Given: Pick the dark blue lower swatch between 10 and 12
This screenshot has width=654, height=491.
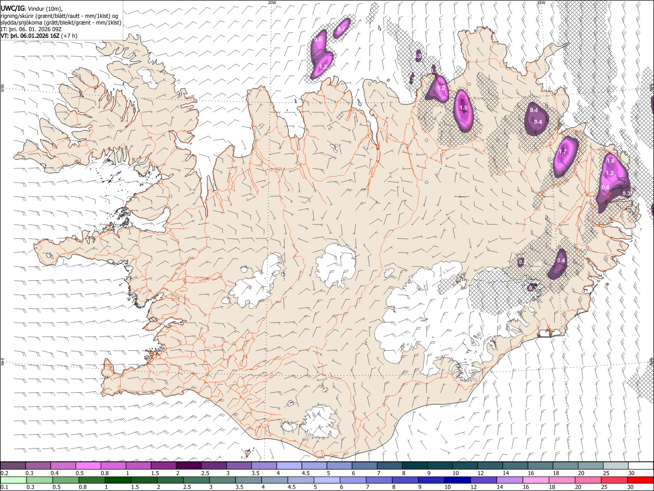Looking at the screenshot, I should [x=457, y=480].
